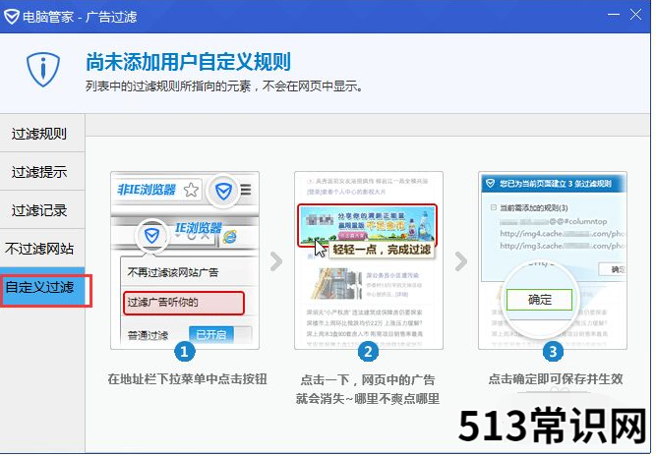This screenshot has width=656, height=456.
Task: Click the step 1 browser tutorial image
Action: tap(185, 260)
